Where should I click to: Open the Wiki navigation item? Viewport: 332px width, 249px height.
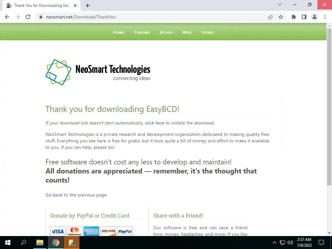click(x=187, y=32)
